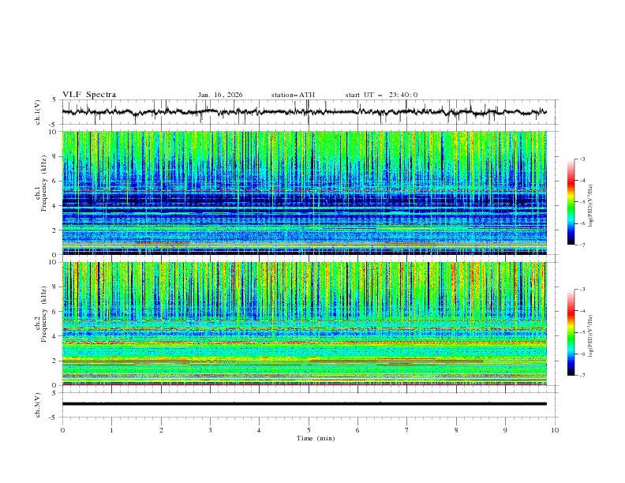
Task: Click time-axis tick label "10"
Action: [555, 430]
